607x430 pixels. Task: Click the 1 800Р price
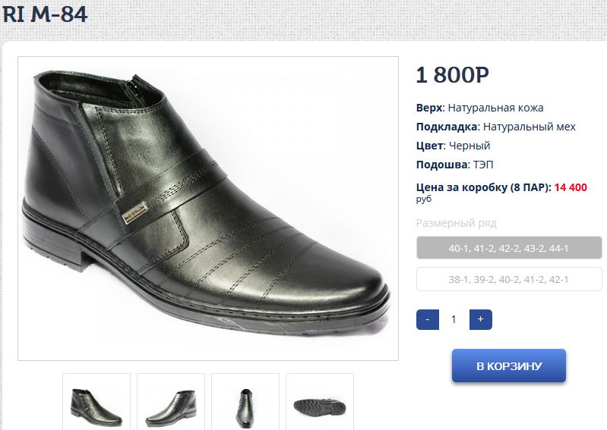pos(452,75)
